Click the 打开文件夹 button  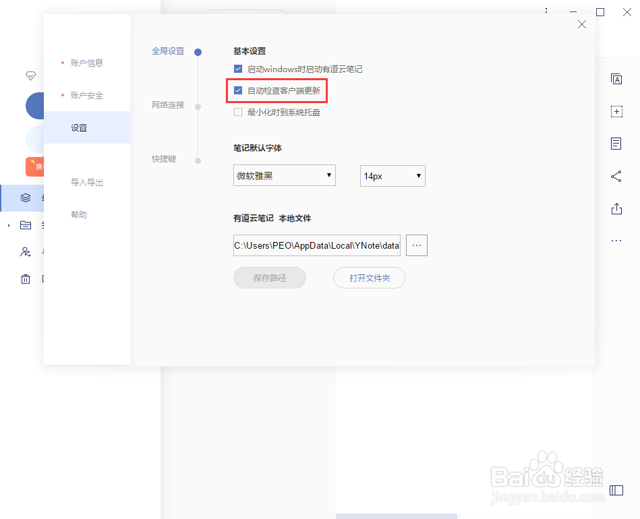(x=370, y=278)
